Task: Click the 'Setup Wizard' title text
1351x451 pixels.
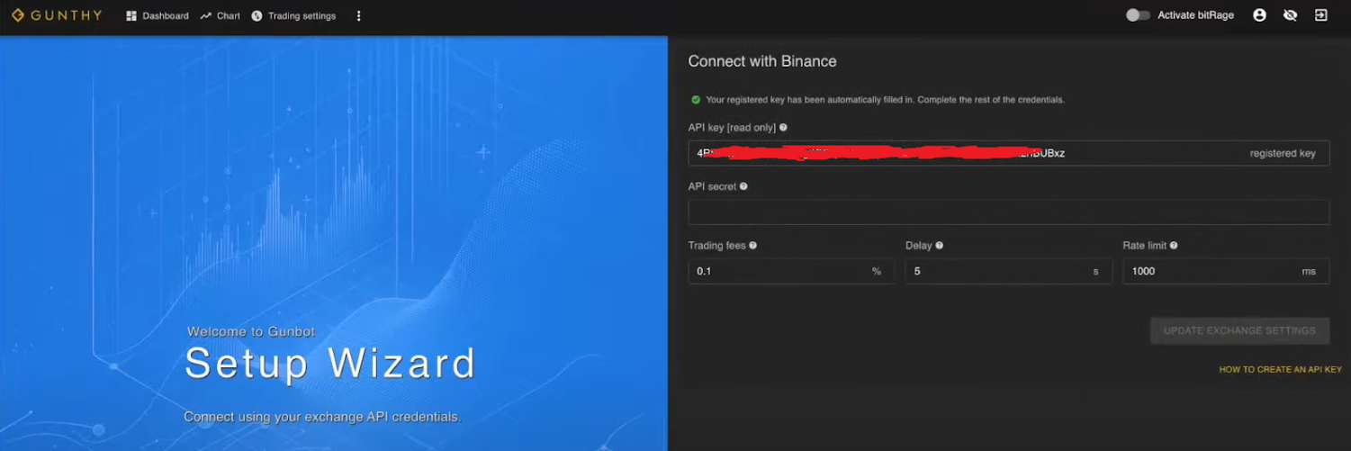Action: pyautogui.click(x=330, y=364)
